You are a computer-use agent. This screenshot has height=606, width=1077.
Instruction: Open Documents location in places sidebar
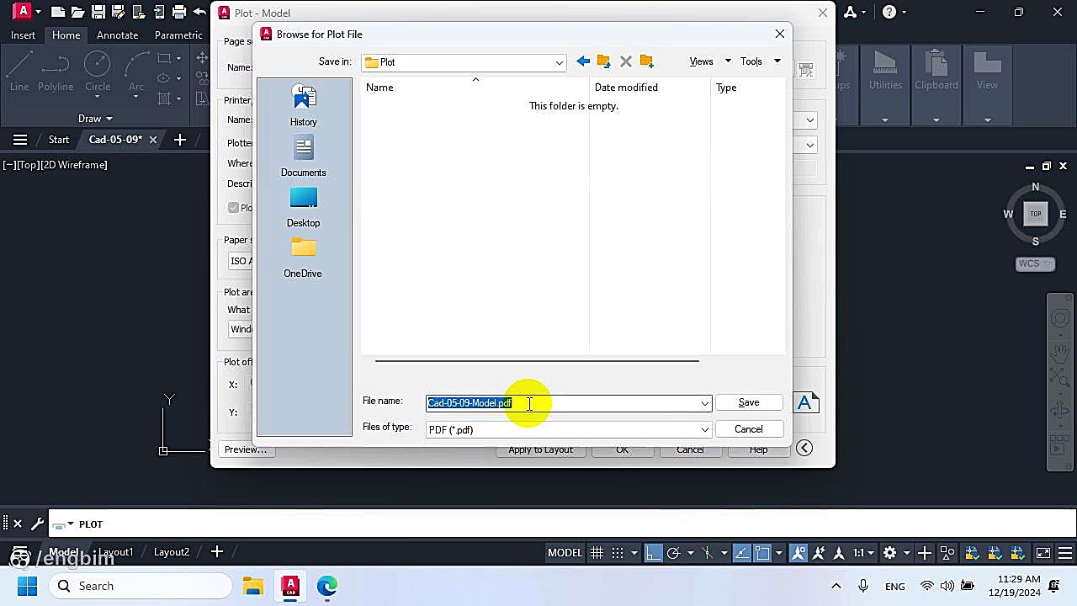point(304,157)
